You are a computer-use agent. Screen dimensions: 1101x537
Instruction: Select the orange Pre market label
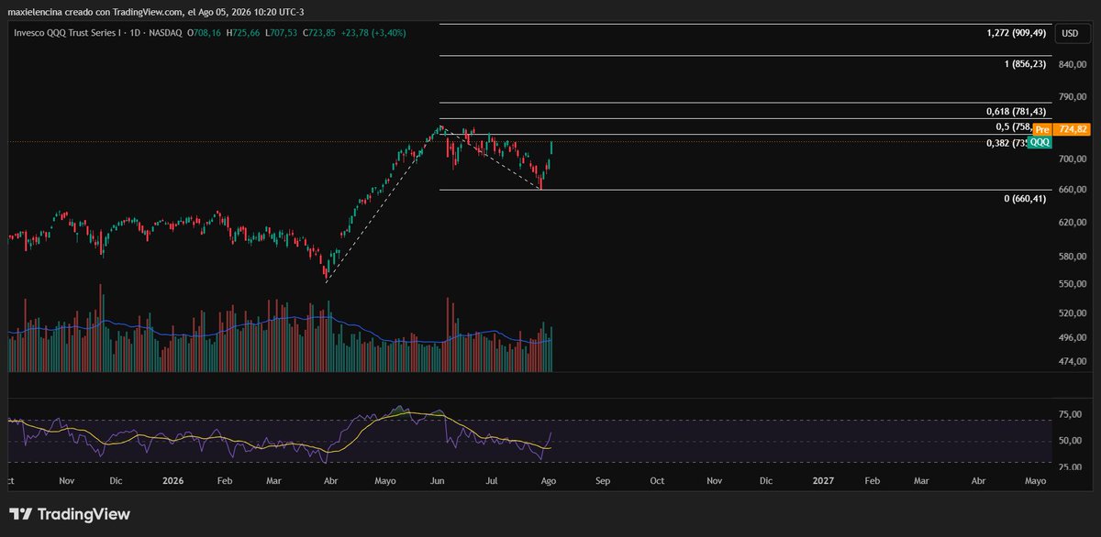[1041, 130]
